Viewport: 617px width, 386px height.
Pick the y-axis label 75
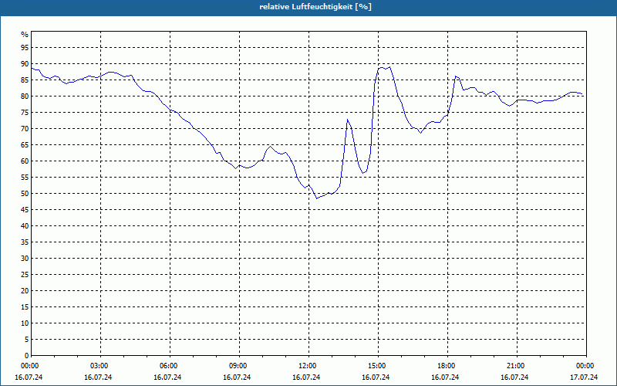point(25,112)
